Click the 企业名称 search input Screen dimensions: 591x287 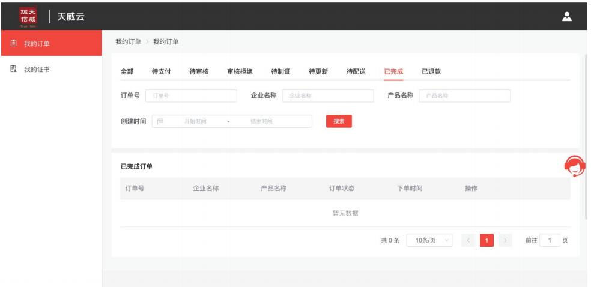(328, 96)
